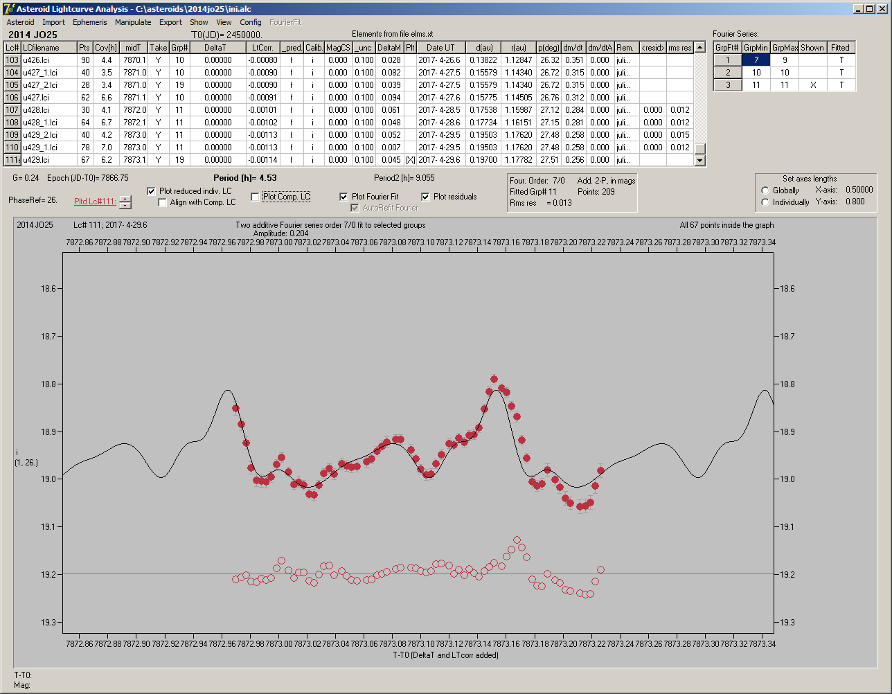Click the [X] Plt cell of row 111
The image size is (892, 694).
(x=410, y=160)
